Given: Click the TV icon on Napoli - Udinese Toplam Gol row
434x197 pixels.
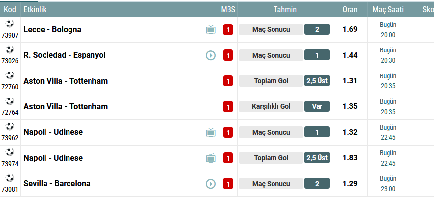Looking at the screenshot, I should (x=211, y=158).
